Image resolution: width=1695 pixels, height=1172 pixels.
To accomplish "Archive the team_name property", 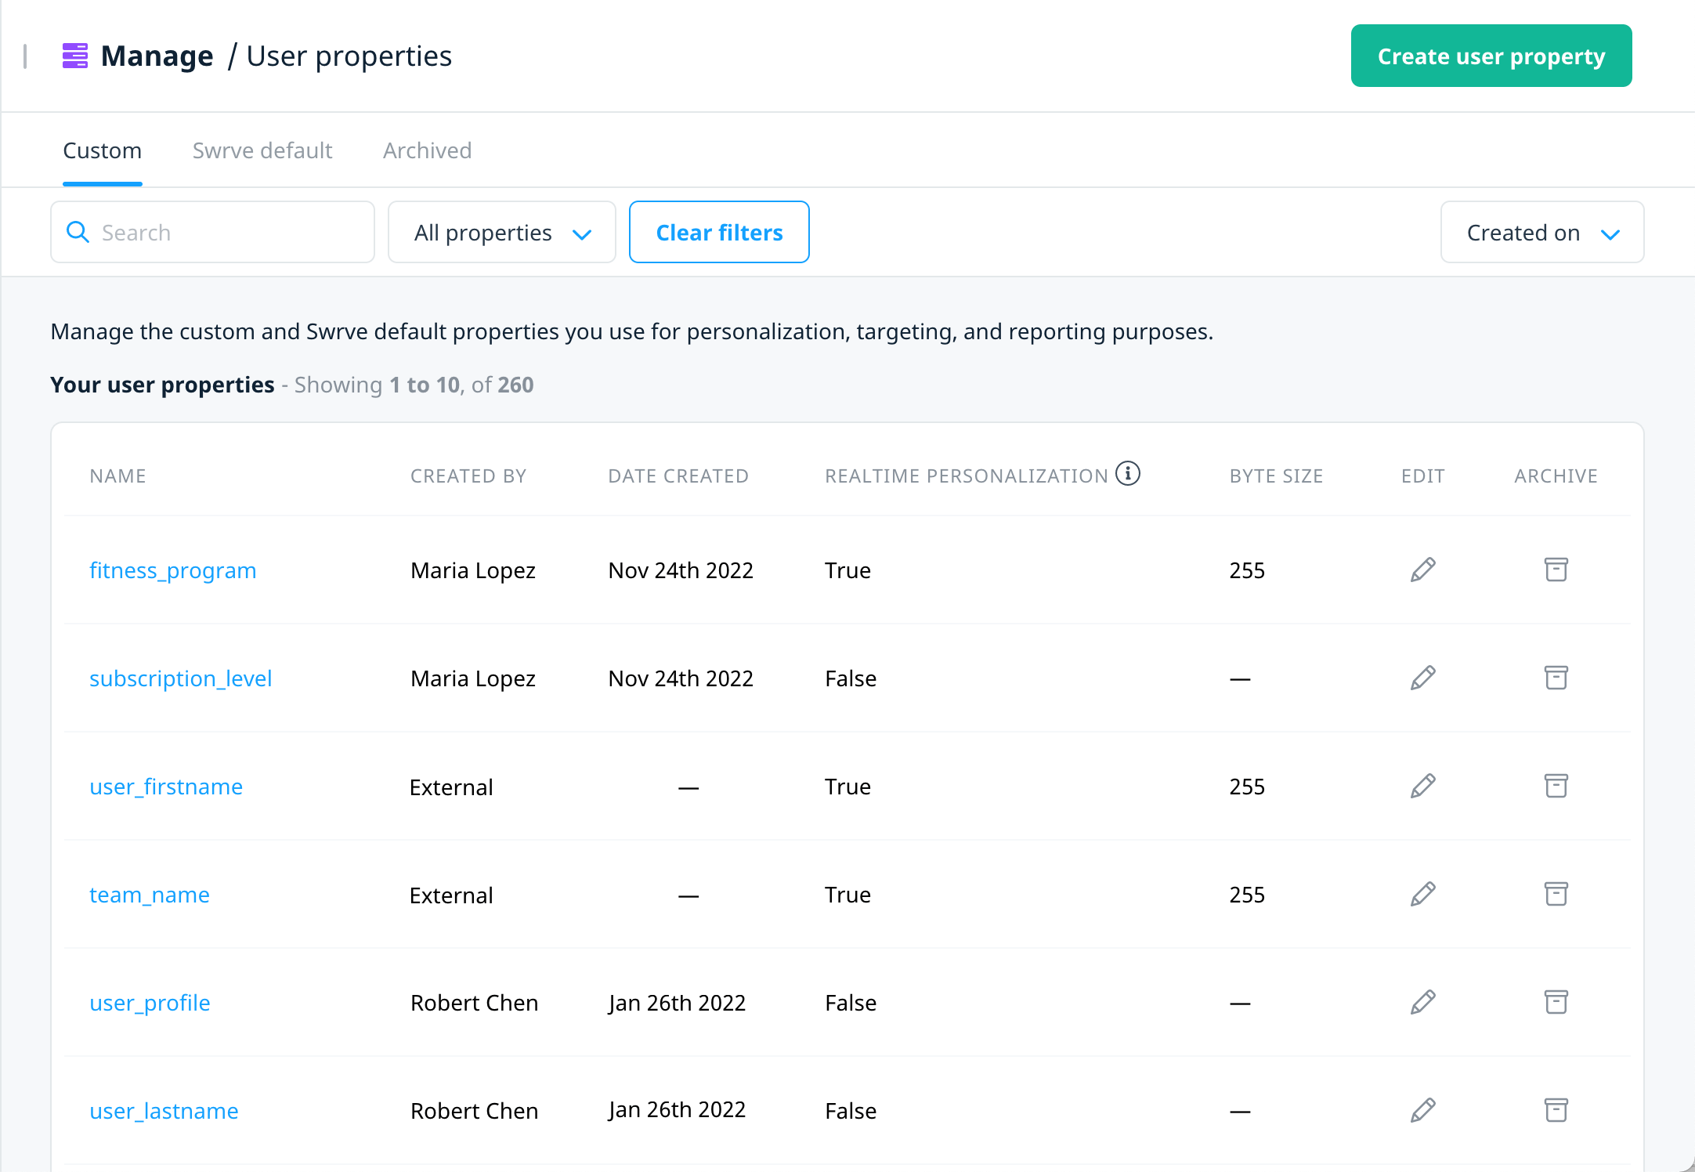I will coord(1556,894).
